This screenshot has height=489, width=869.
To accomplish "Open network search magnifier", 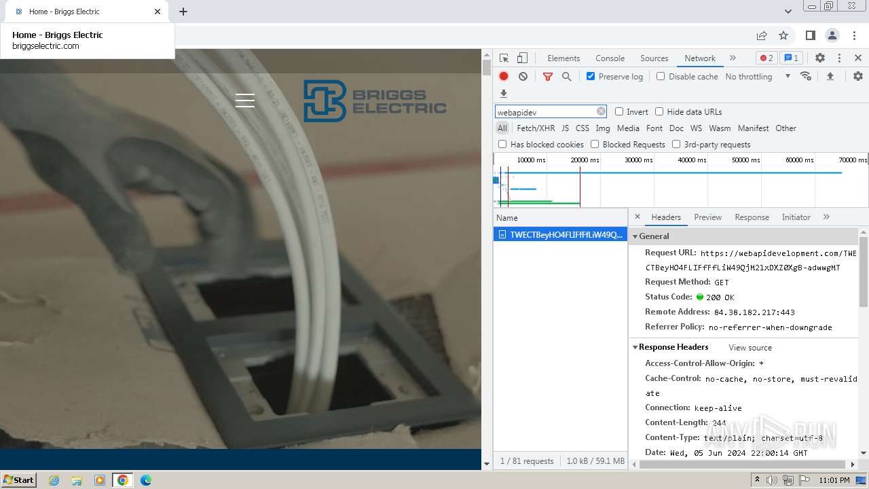I will [x=567, y=77].
